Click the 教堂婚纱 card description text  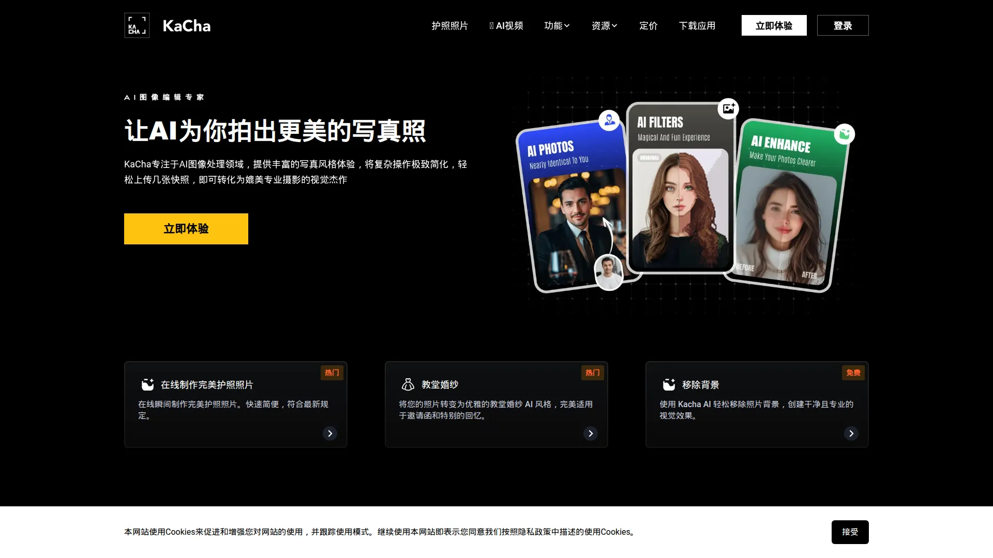[495, 410]
